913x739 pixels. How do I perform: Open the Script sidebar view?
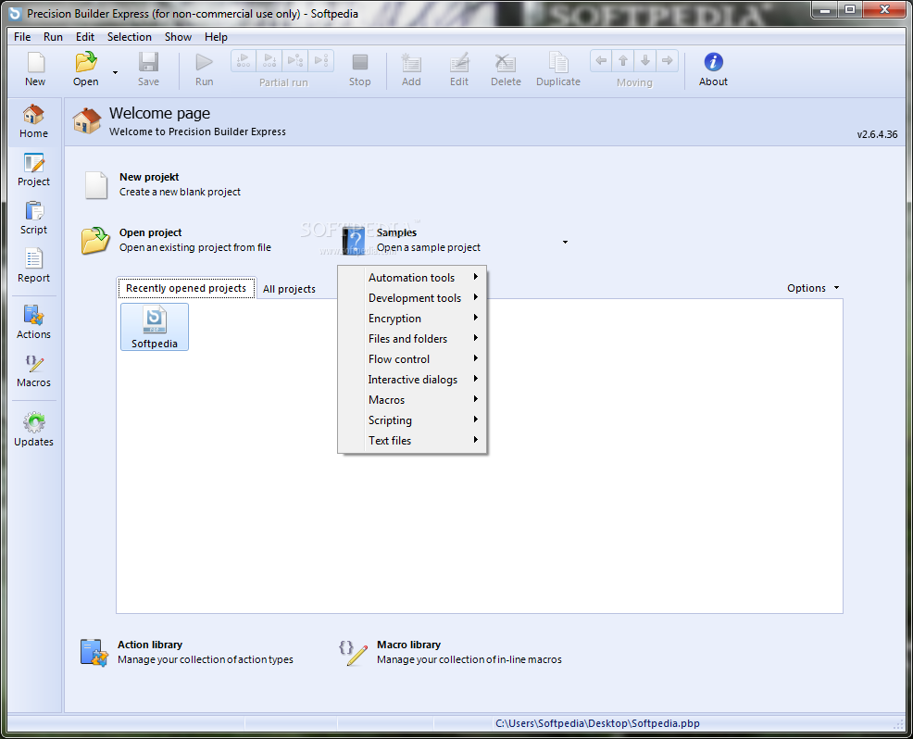pos(33,218)
